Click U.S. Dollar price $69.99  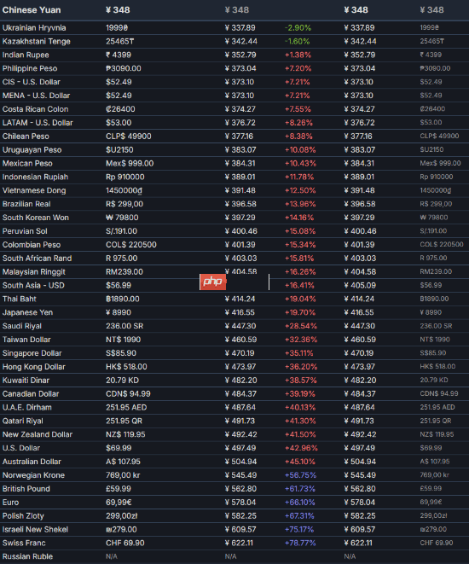click(119, 448)
